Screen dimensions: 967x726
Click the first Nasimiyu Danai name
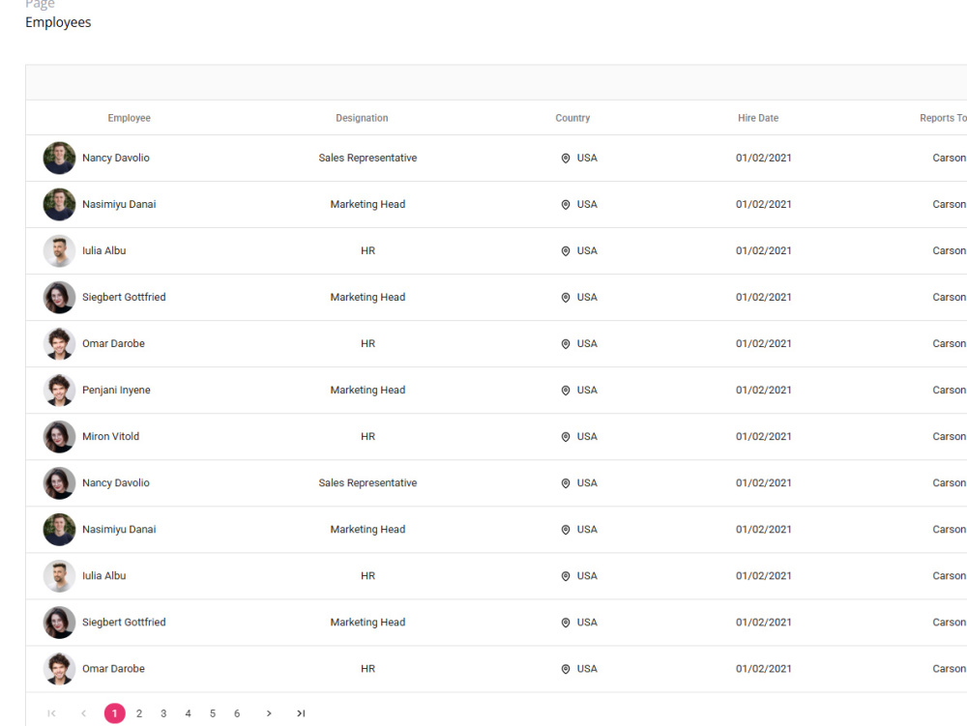[x=119, y=204]
